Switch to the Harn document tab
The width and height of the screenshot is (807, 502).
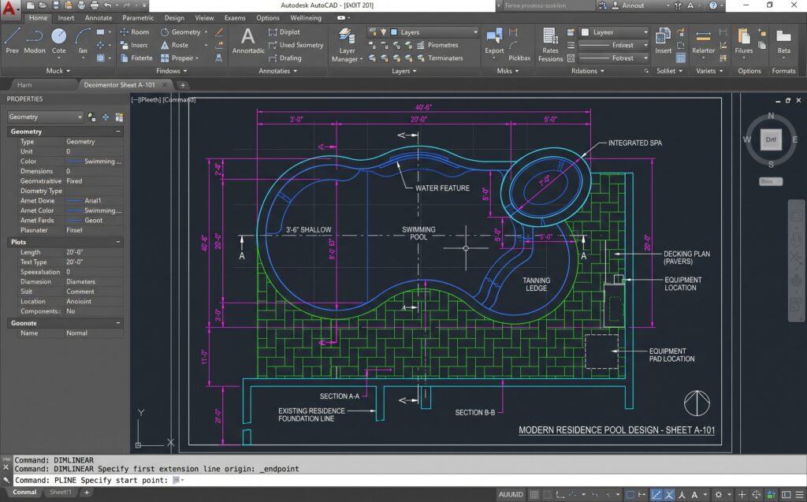coord(24,85)
